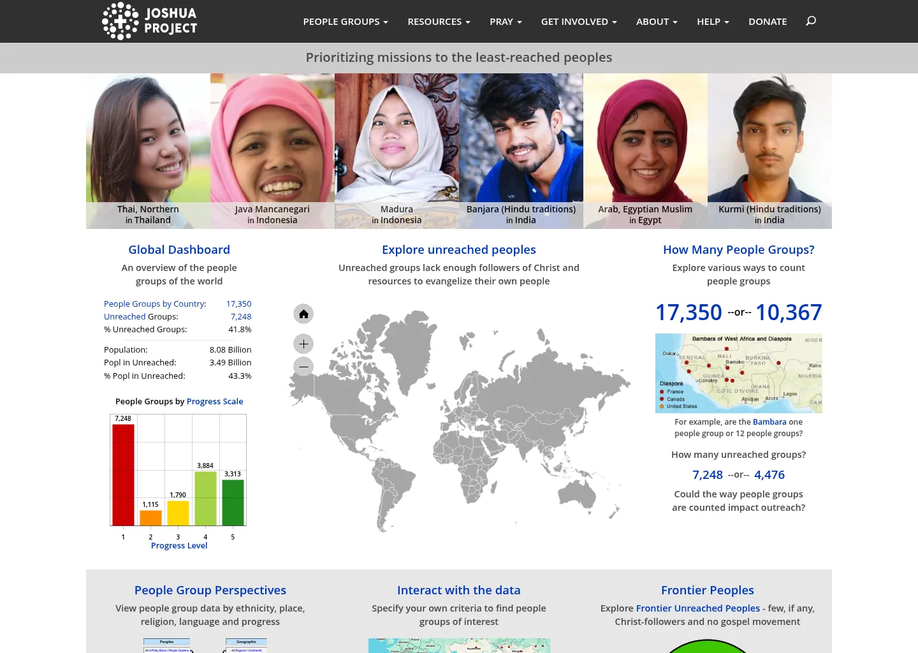Follow Frontier Unreached Peoples link

click(x=698, y=608)
